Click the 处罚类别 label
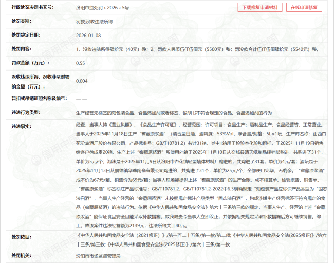 coord(21,21)
